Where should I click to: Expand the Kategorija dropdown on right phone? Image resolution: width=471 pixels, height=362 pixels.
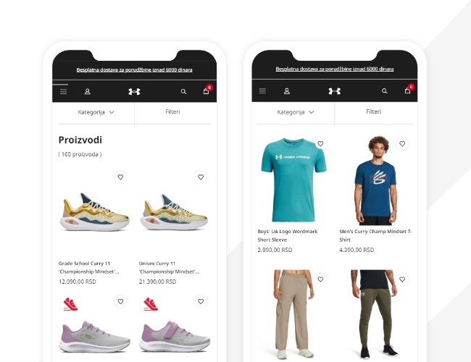(x=295, y=112)
